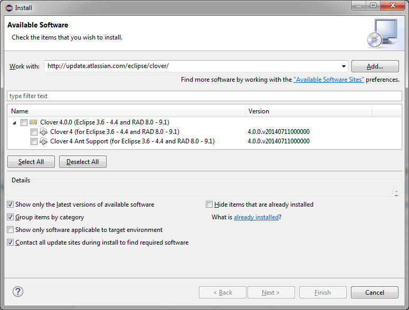Screen dimensions: 409x310
Task: Click the Clover 4 feature plugin icon
Action: 44,132
